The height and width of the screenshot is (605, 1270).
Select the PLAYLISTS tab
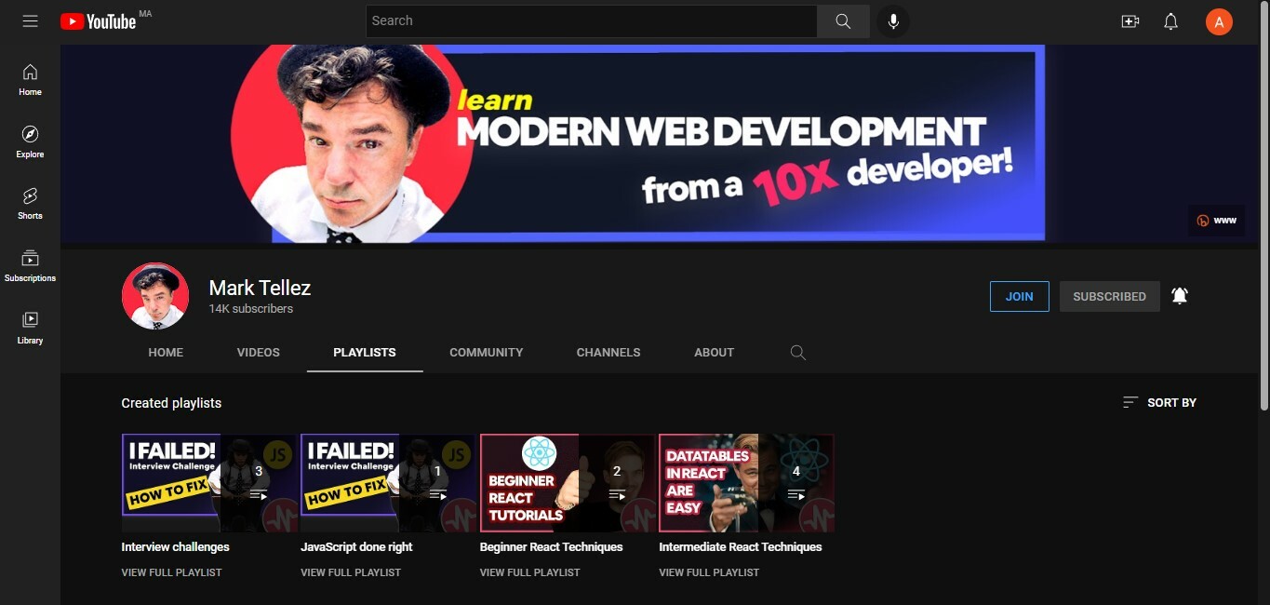pyautogui.click(x=365, y=352)
